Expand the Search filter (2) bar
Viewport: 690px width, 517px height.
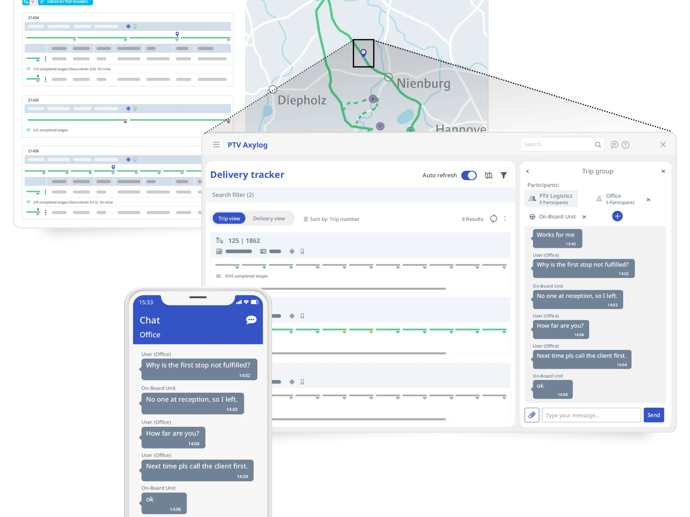(x=360, y=195)
